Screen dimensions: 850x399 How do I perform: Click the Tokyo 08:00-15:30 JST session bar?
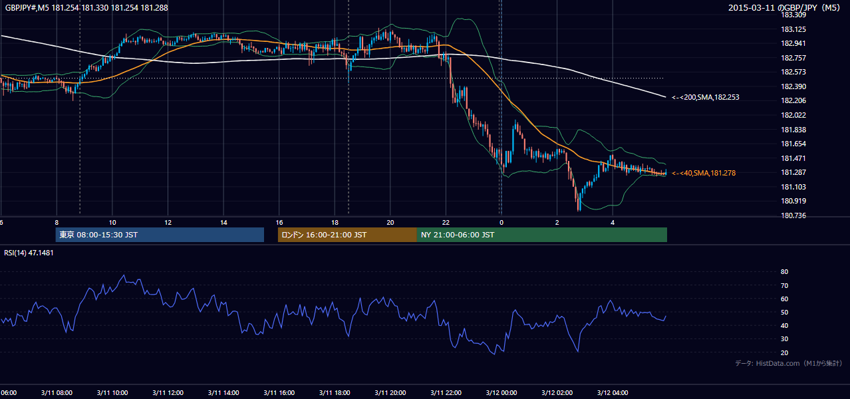[x=160, y=235]
